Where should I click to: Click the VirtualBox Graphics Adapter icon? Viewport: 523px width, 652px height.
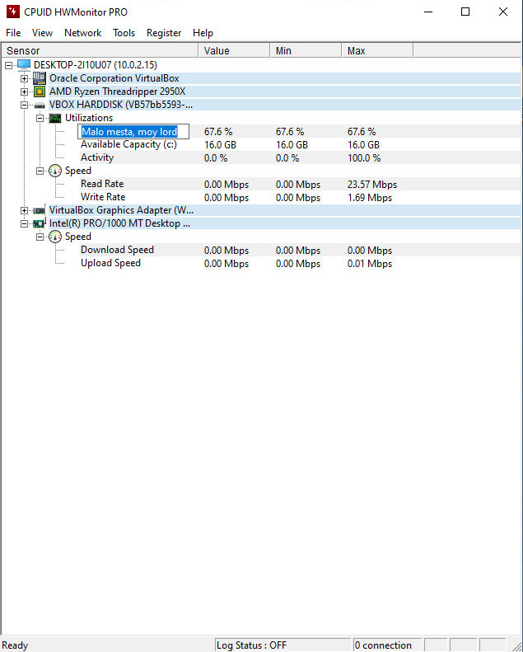coord(40,210)
